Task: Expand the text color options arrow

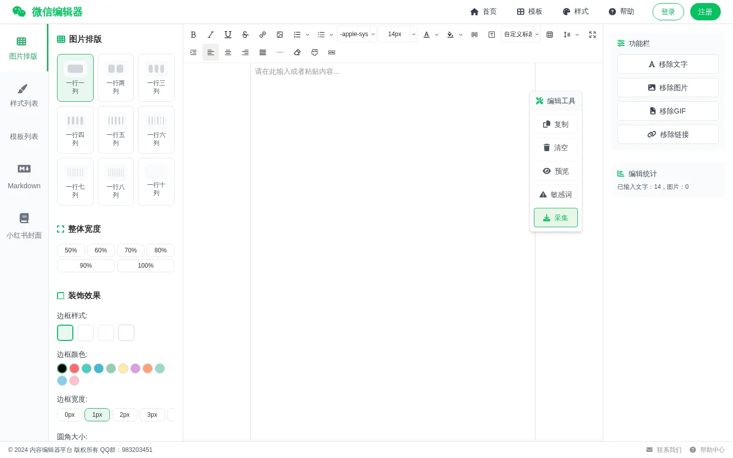Action: (x=437, y=35)
